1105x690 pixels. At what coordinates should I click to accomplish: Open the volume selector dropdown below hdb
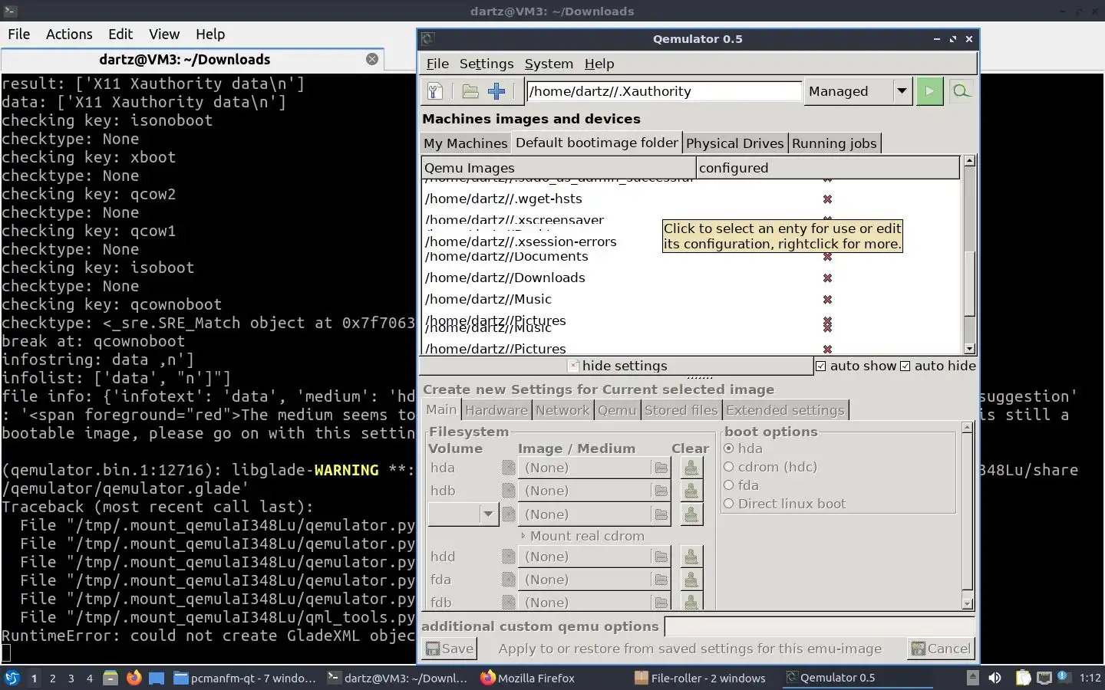coord(463,514)
